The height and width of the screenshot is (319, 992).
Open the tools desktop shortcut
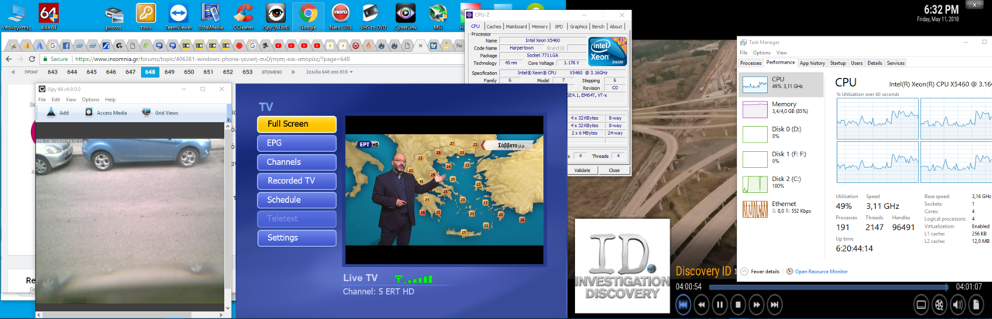point(146,15)
